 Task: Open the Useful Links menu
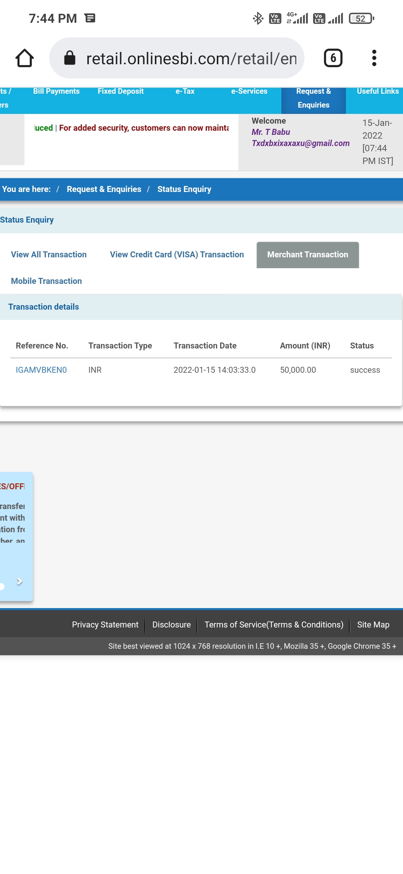[x=378, y=92]
